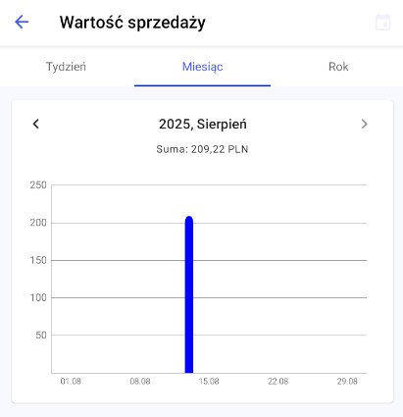Select the 08.08 date axis label
Viewport: 403px width, 417px height.
point(140,382)
